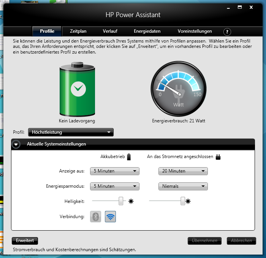This screenshot has height=258, width=266.
Task: Switch to the Profile tab
Action: click(47, 31)
